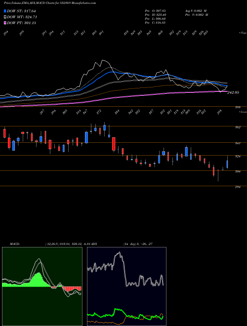247x326 pixels.
Task: Click the magenta DOW PT legend square
Action: point(5,23)
